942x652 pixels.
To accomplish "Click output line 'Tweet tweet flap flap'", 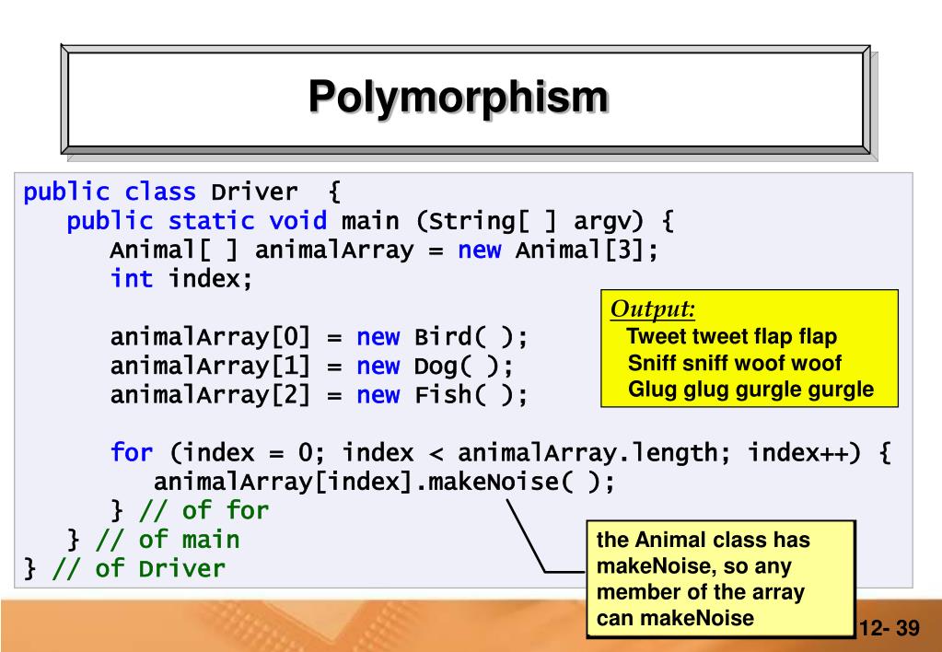I will point(731,336).
